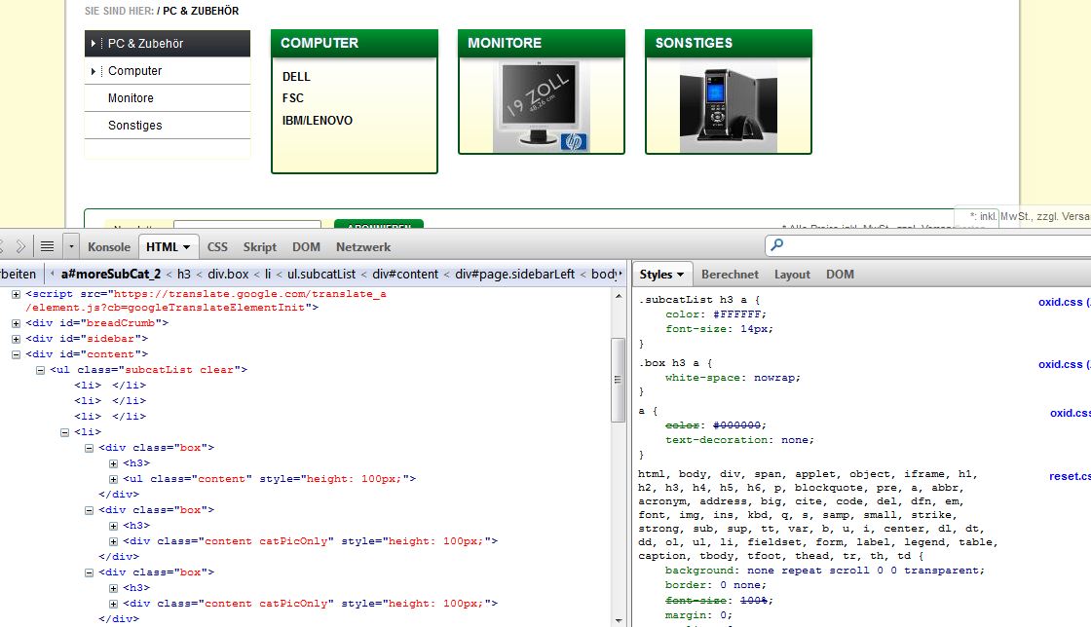Click the Firebug search magnifier icon
This screenshot has height=627, width=1091.
point(776,245)
